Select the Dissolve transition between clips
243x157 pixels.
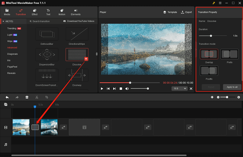pos(35,127)
